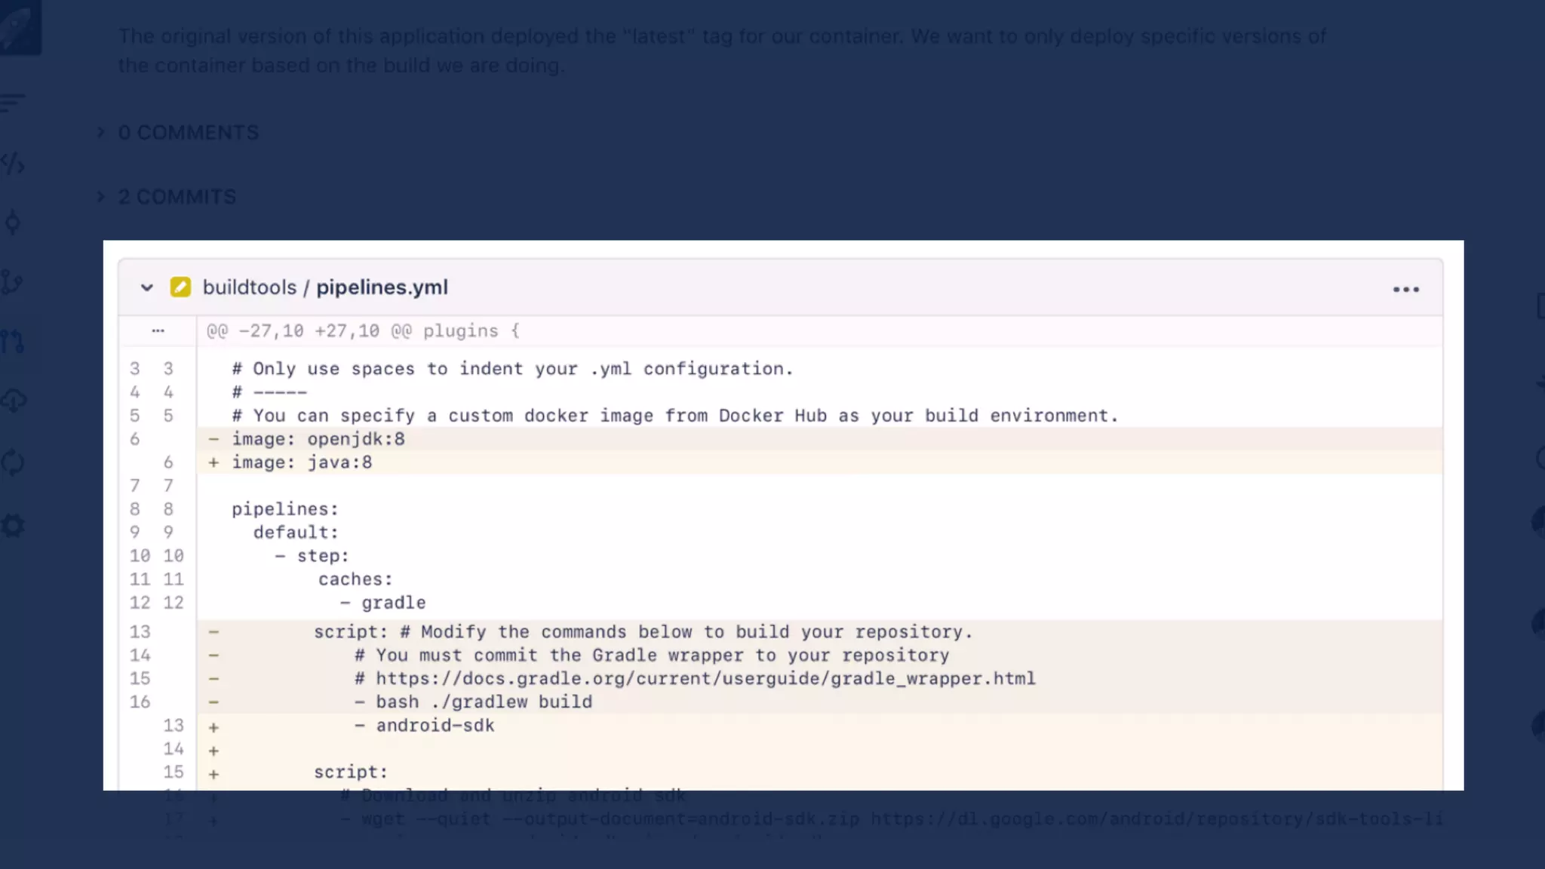This screenshot has width=1545, height=869.
Task: Open the Deployments cloud icon
Action: [13, 401]
